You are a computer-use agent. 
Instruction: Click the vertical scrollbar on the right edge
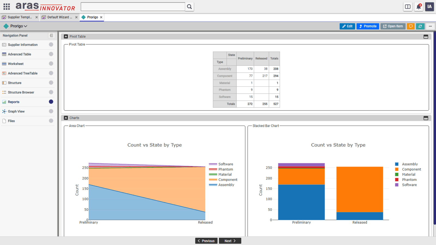(435, 128)
